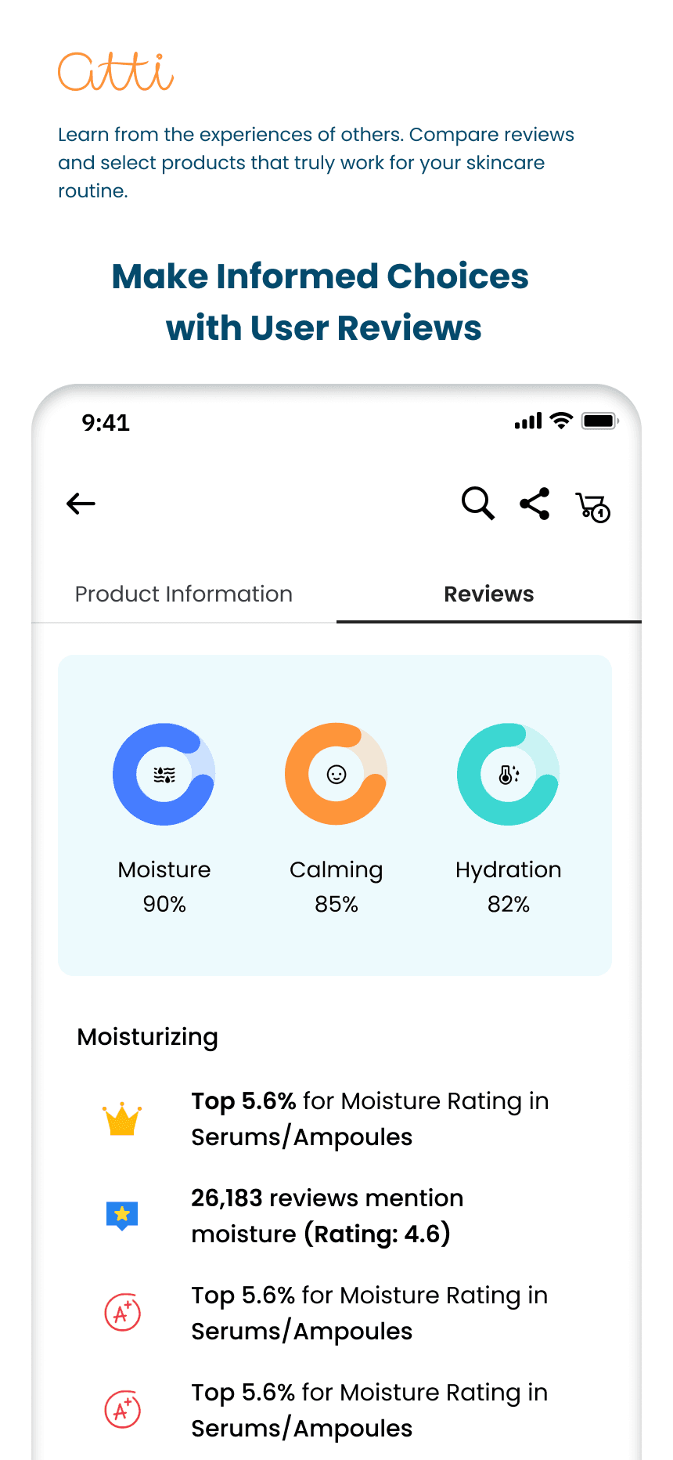Select the Reviews tab
Screen dimensions: 673x1460
coord(489,594)
